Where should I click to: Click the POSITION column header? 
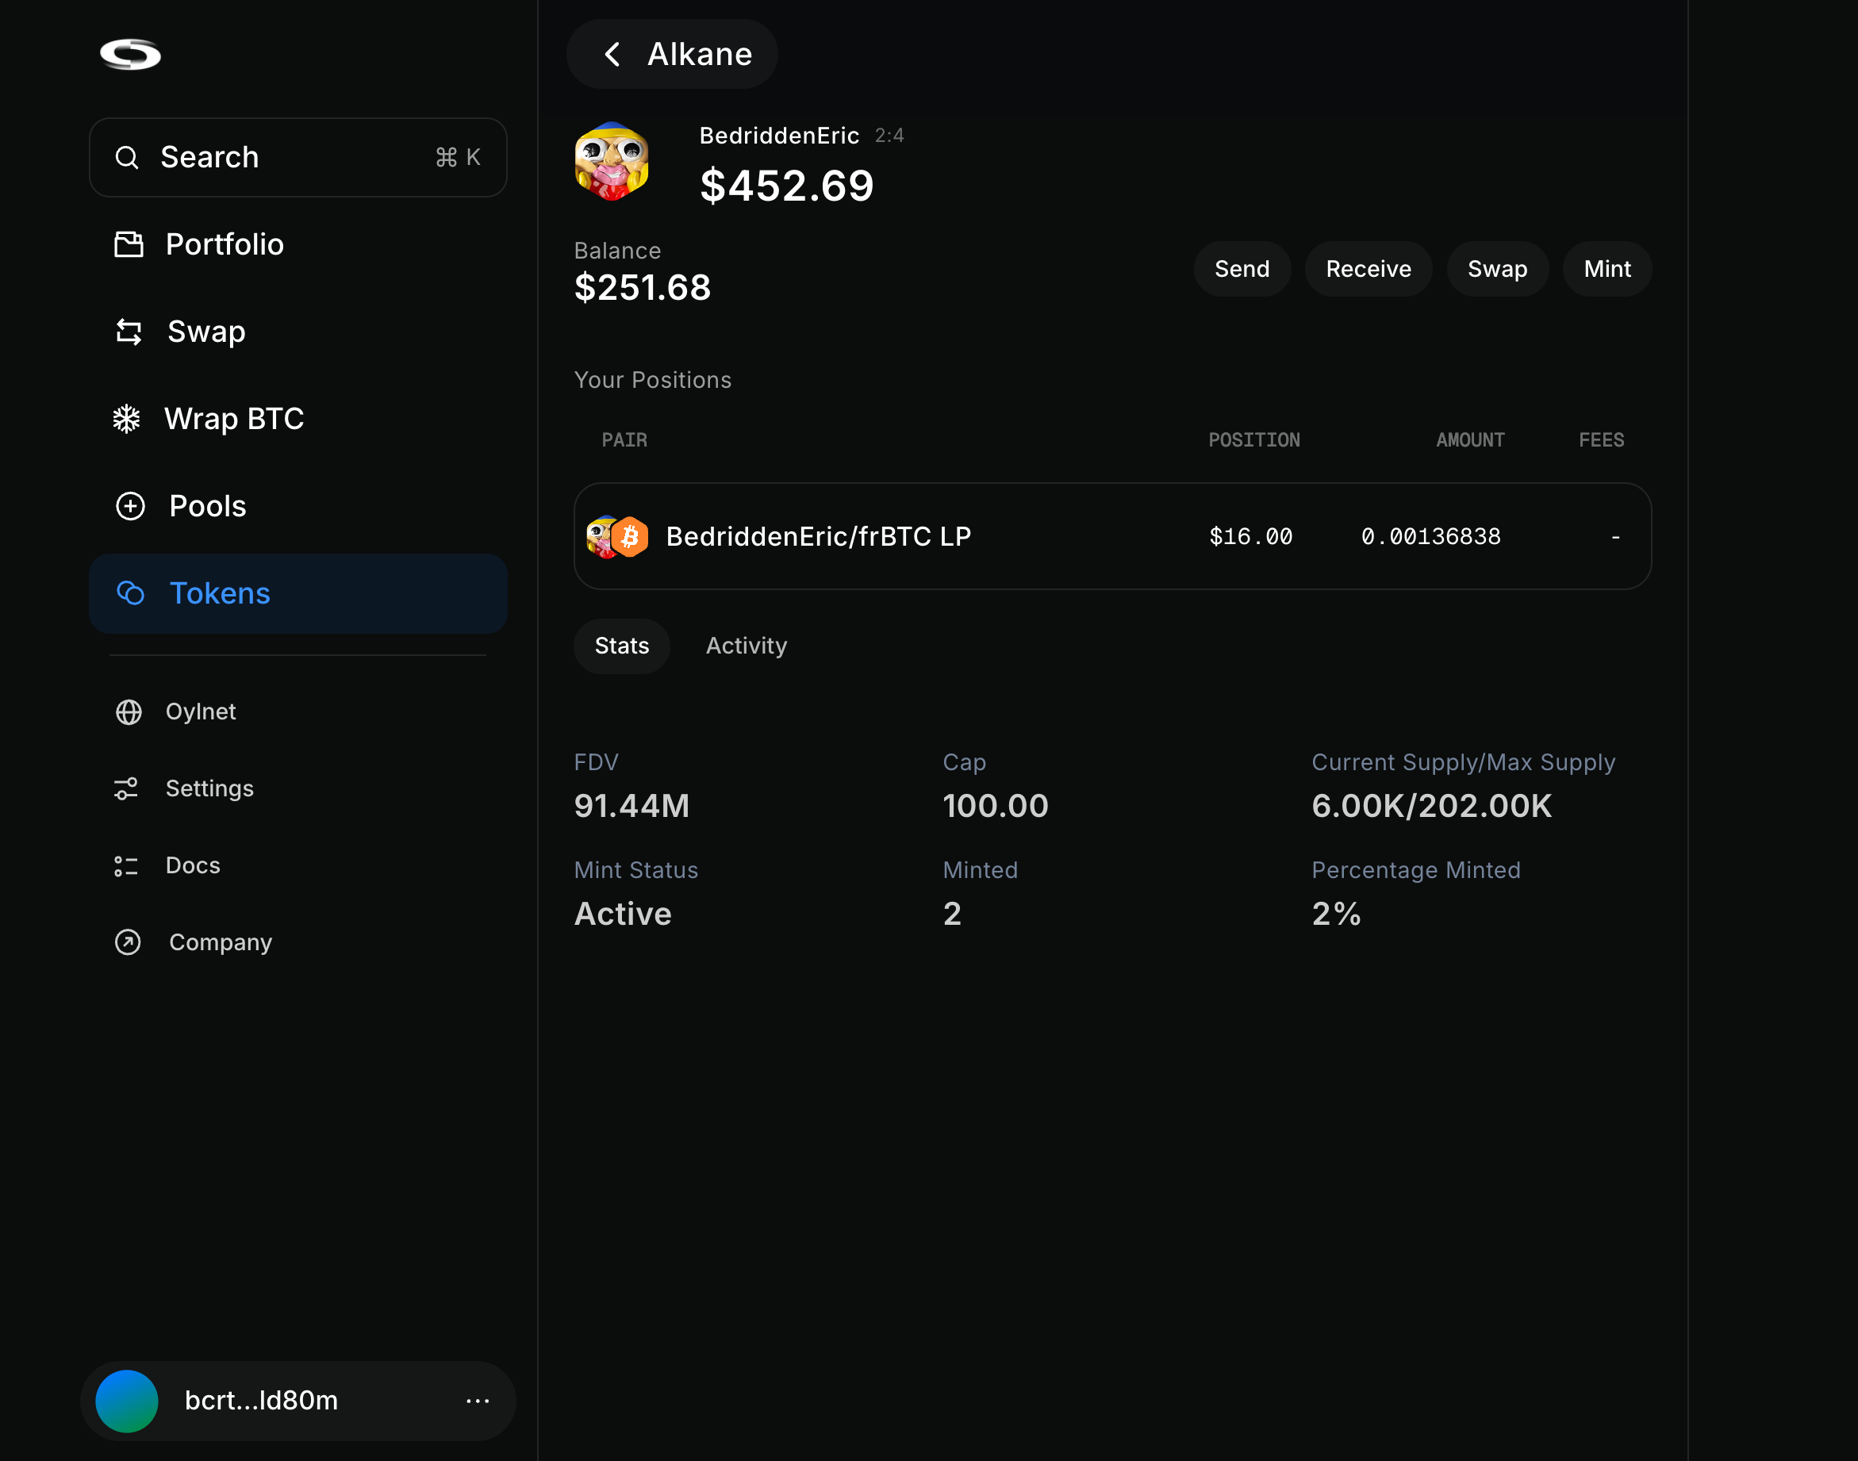pyautogui.click(x=1254, y=439)
